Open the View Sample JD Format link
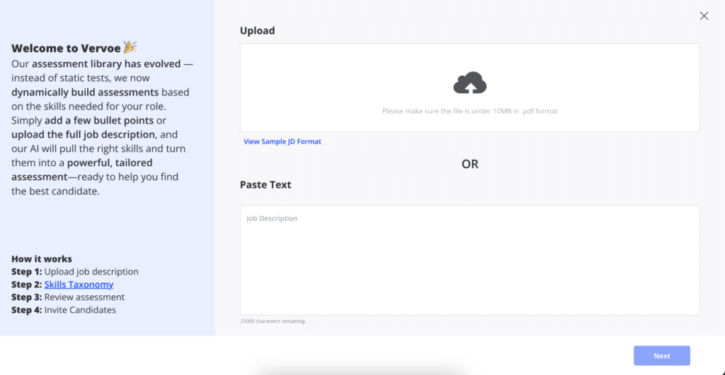Screen dimensions: 725x375 tap(282, 142)
